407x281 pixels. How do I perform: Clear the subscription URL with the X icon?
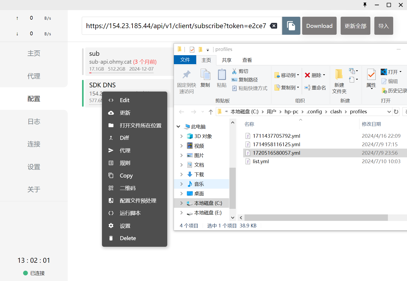273,26
